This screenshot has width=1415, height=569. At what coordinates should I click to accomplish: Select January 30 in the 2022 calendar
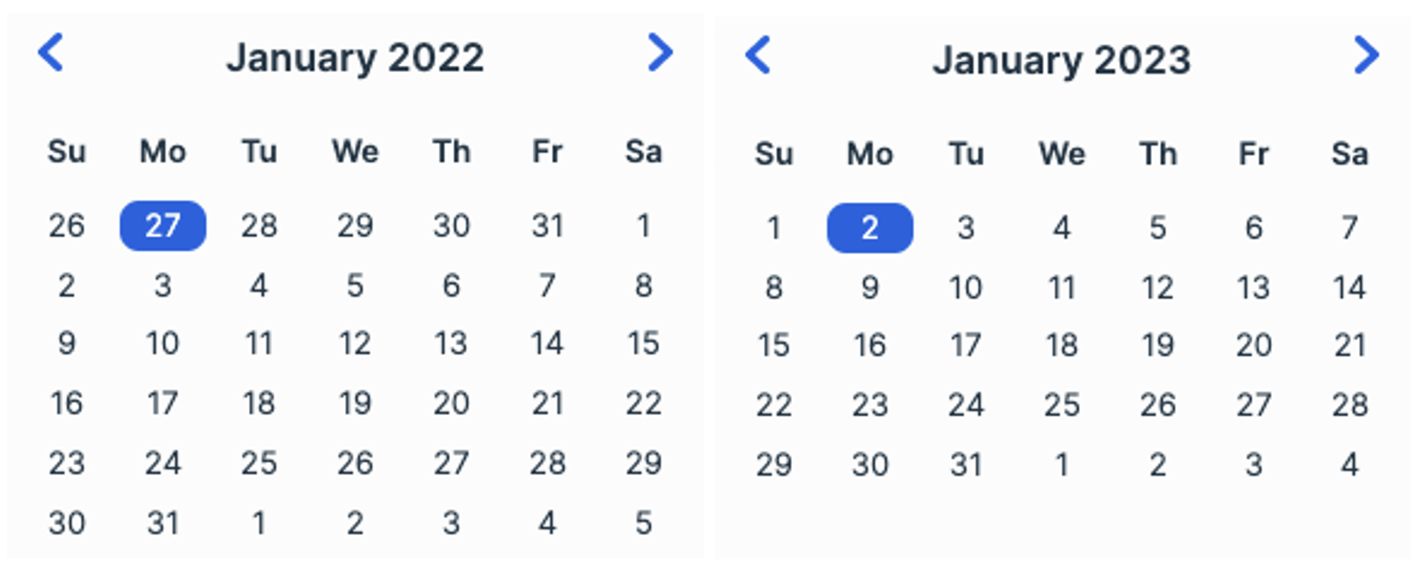(67, 523)
